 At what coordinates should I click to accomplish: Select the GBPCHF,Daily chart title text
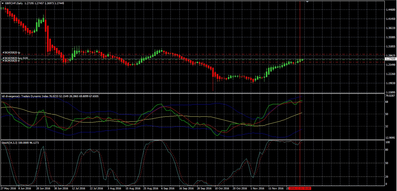[x=14, y=3]
